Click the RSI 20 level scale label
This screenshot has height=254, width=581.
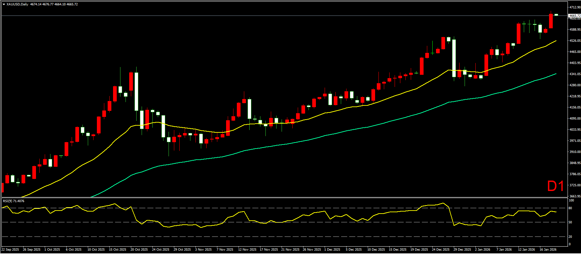pyautogui.click(x=570, y=236)
